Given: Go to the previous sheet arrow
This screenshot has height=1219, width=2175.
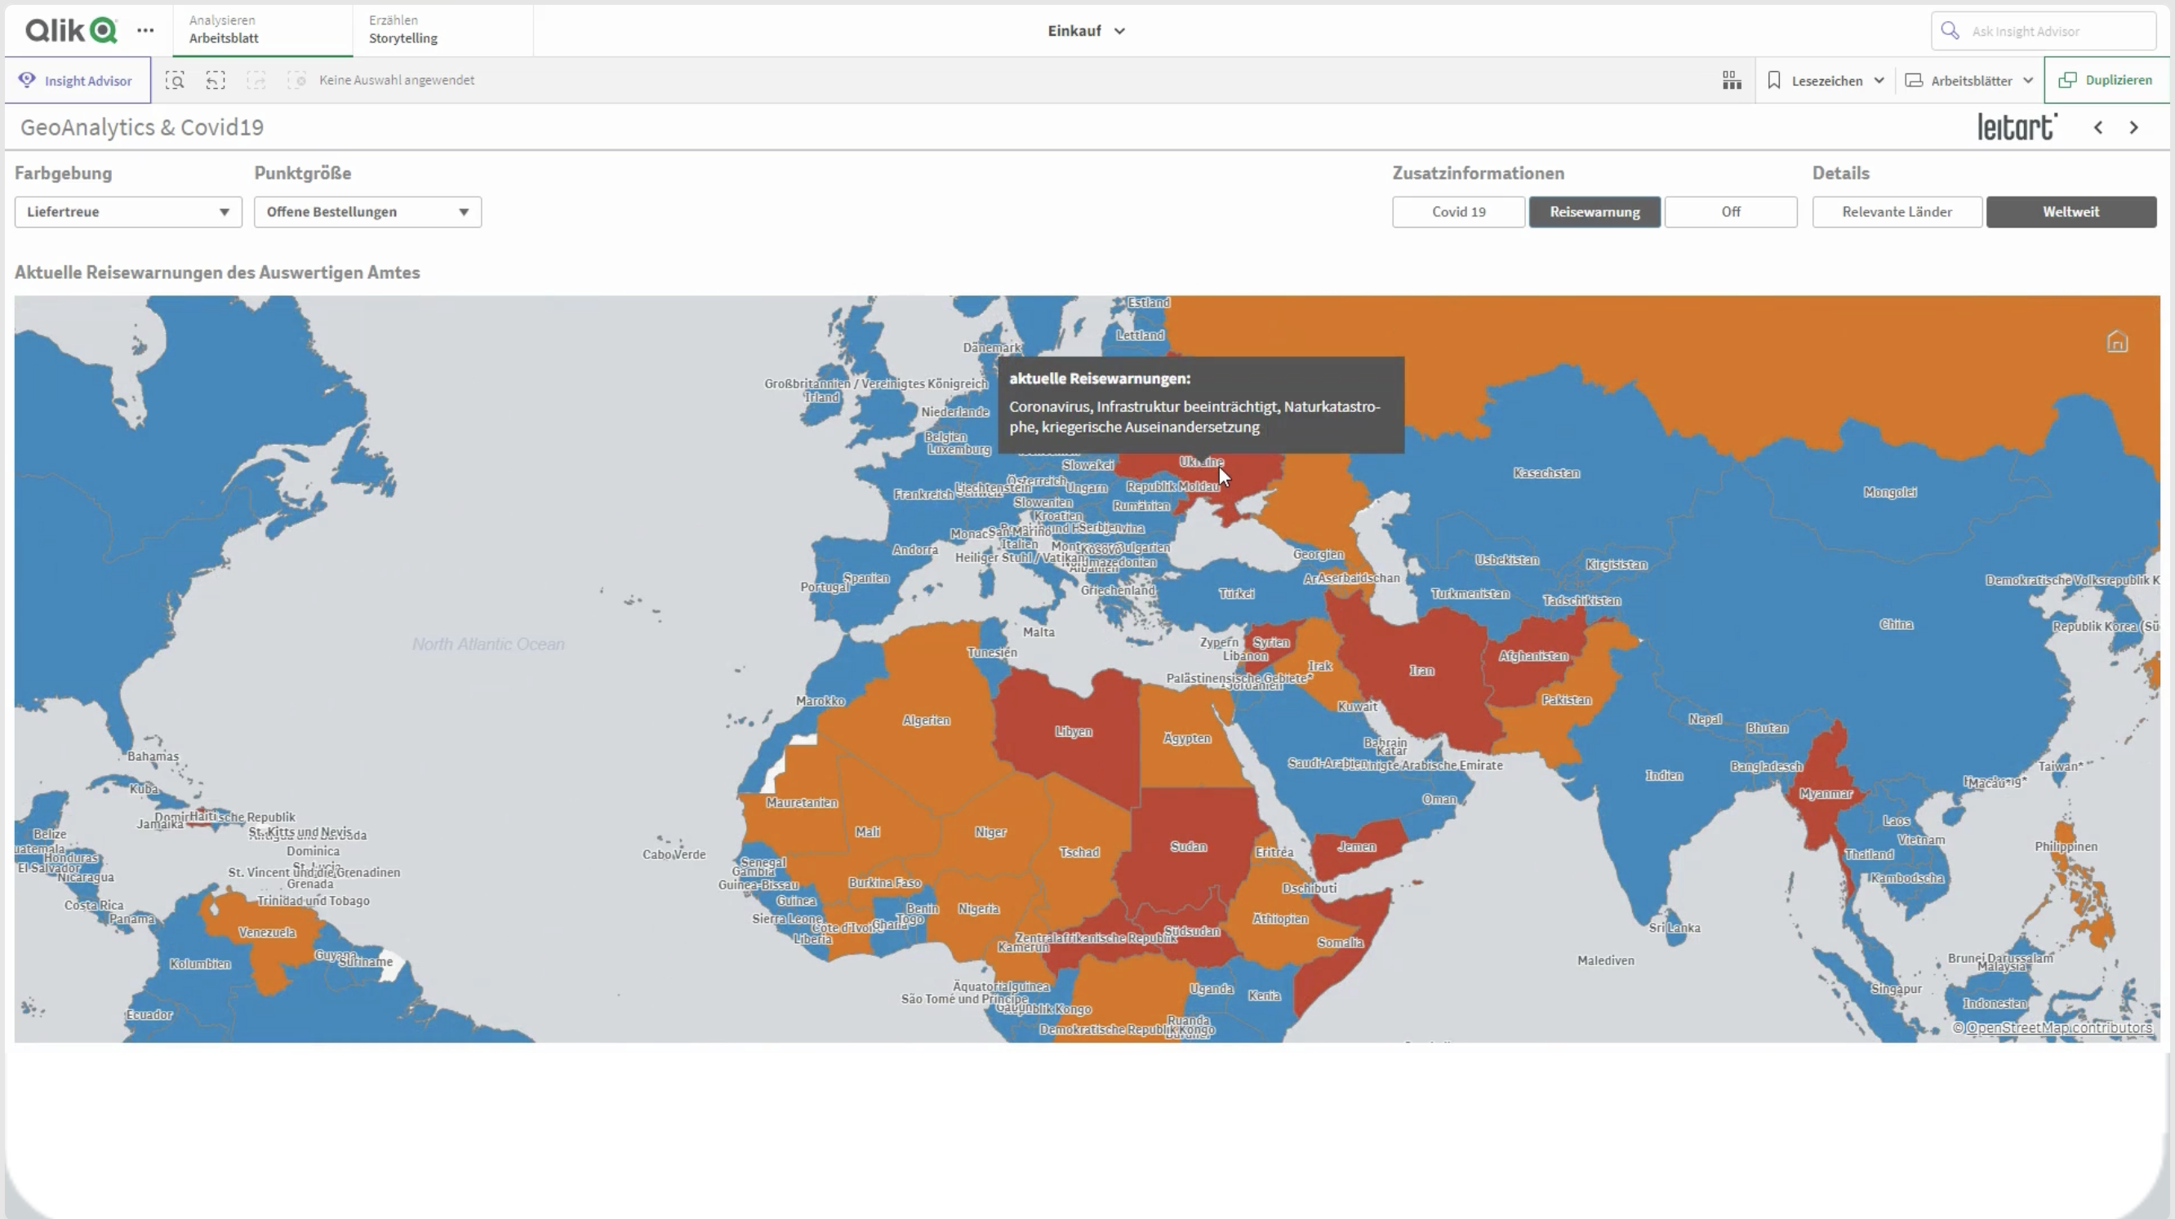Looking at the screenshot, I should [x=2098, y=127].
